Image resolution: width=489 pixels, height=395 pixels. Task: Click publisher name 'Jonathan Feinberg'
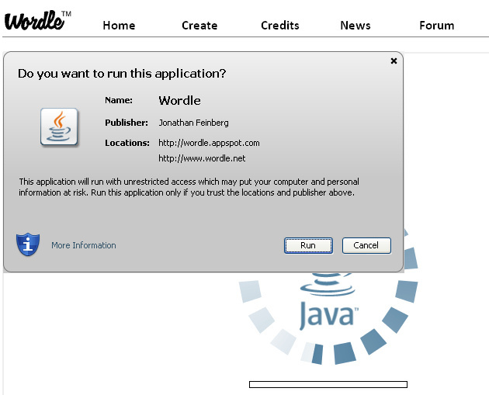coord(194,123)
